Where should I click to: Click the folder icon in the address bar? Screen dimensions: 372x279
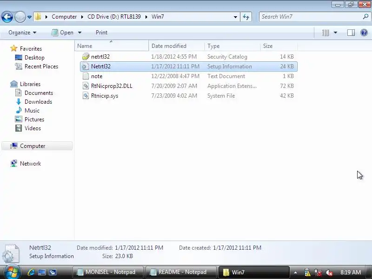[38, 17]
